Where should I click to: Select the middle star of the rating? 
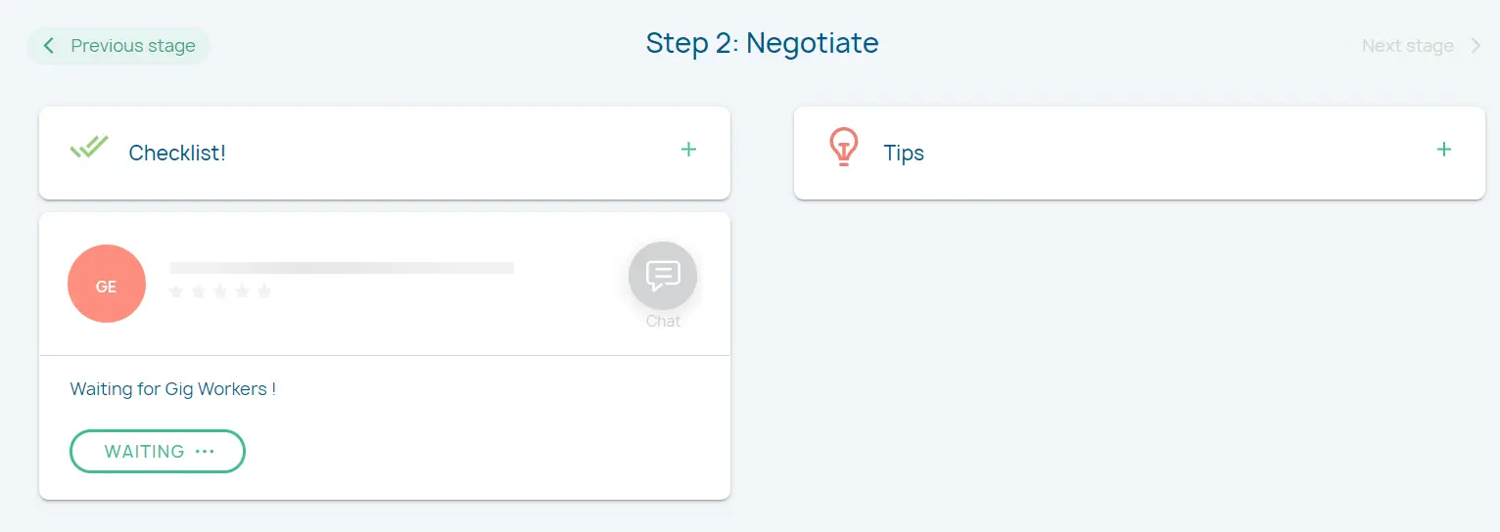coord(220,291)
